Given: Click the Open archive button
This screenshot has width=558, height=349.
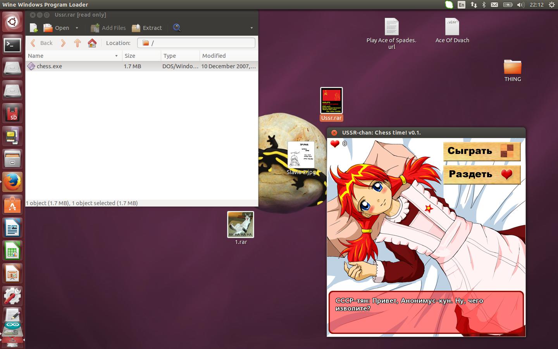Looking at the screenshot, I should coord(56,28).
